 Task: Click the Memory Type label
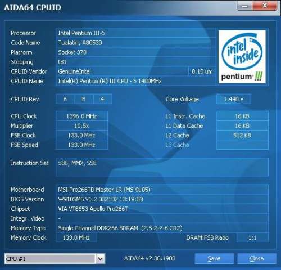click(28, 228)
